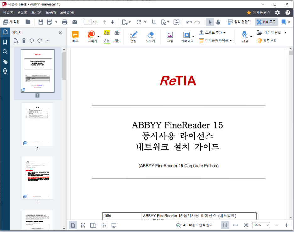Open the Attachments paperclip panel
This screenshot has height=232, width=294.
coord(5,62)
